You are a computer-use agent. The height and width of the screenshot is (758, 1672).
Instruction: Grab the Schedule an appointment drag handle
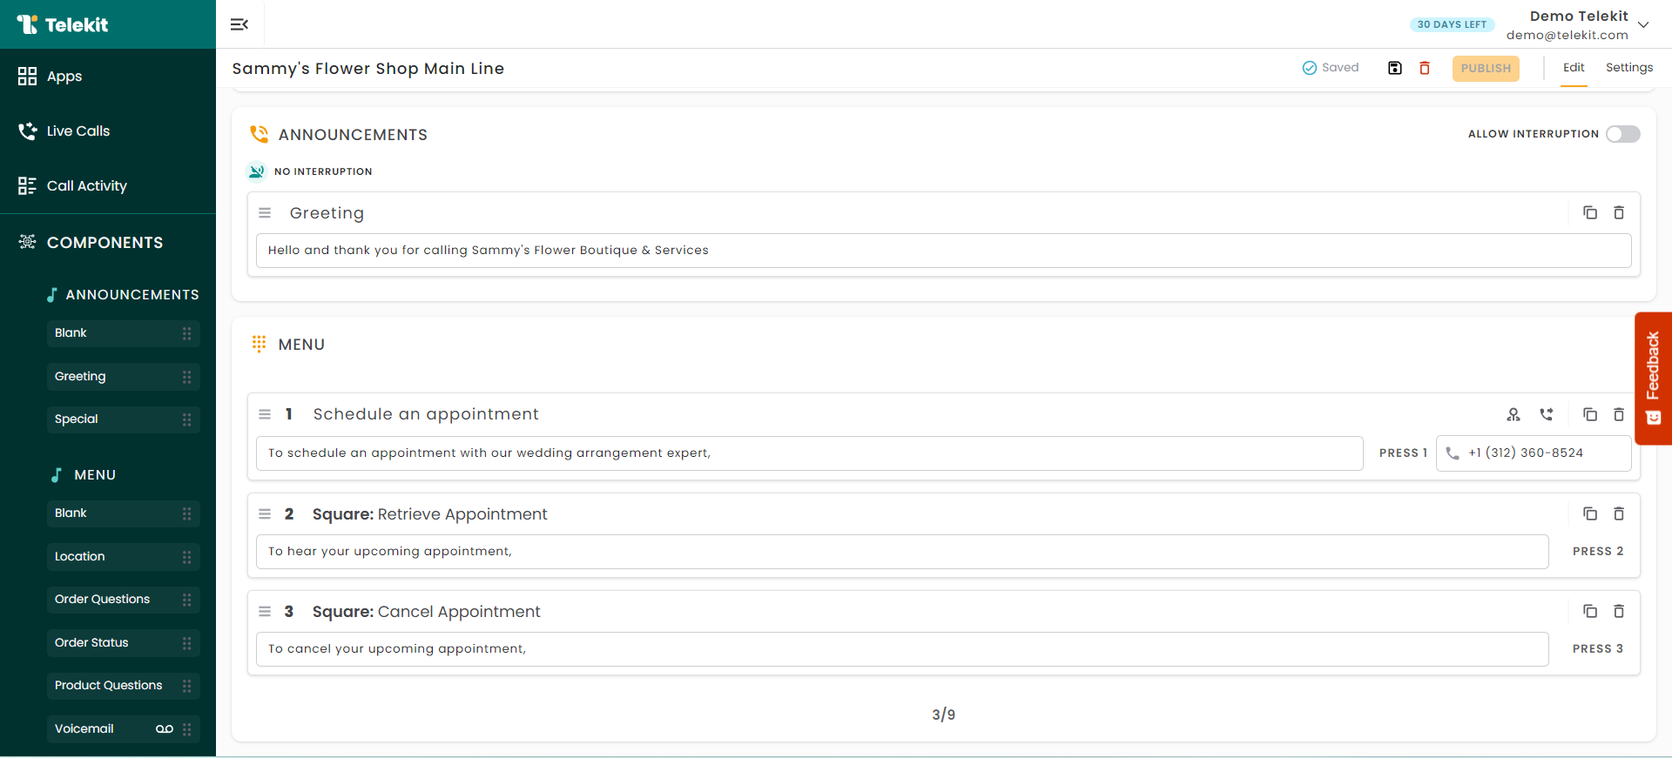265,415
